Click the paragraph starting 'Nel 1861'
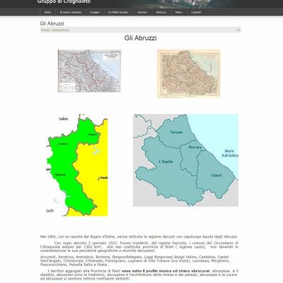This screenshot has width=283, height=283. tap(139, 236)
